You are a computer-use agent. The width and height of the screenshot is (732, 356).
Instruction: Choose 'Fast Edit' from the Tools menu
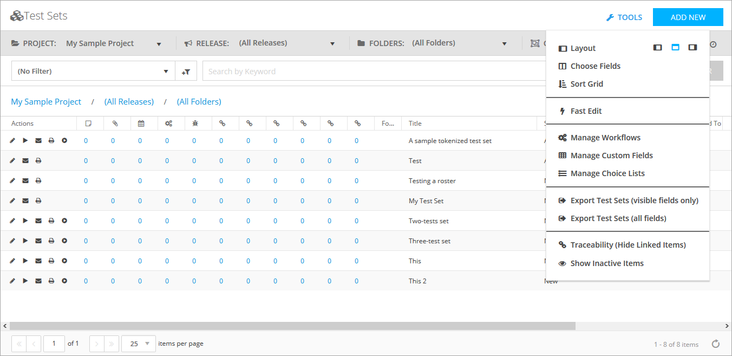coord(586,111)
